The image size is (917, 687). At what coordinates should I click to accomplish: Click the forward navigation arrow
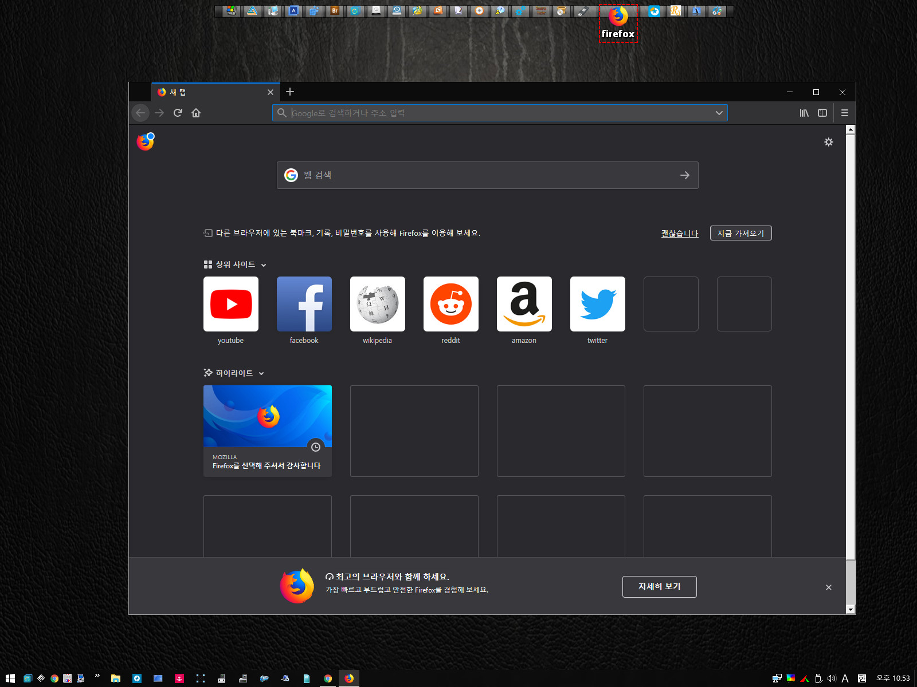[x=159, y=113]
